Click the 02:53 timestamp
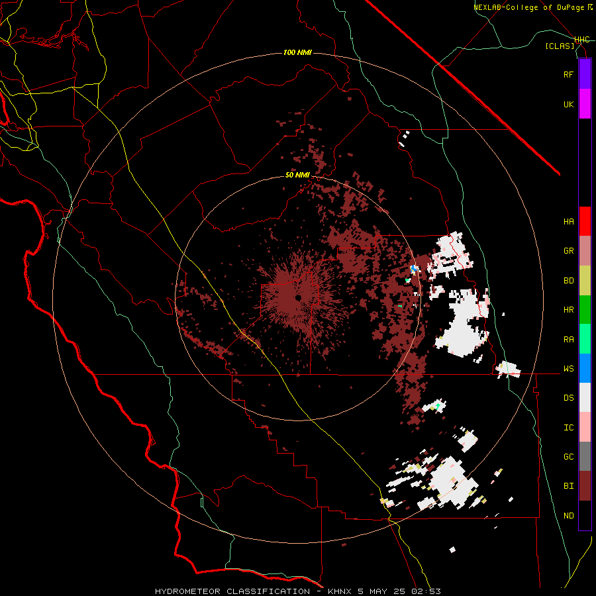The width and height of the screenshot is (596, 596). point(426,591)
